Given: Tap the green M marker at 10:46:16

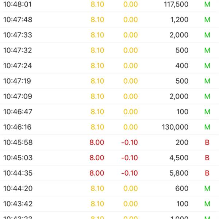Looking at the screenshot, I should click(x=207, y=127).
